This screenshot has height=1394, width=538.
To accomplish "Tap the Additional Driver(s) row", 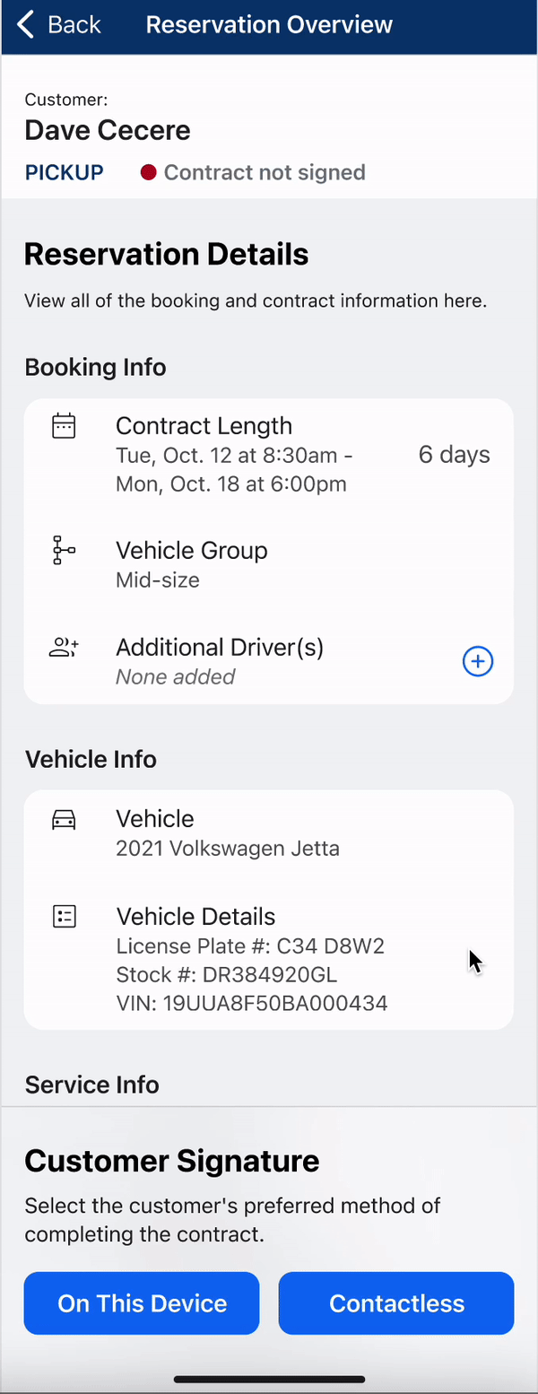I will (x=269, y=661).
